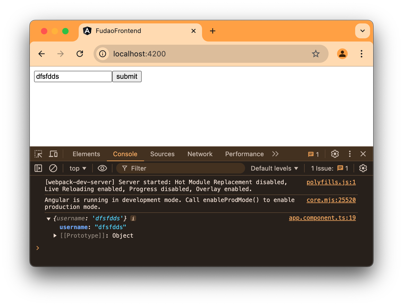The image size is (403, 306).
Task: Switch to the Network tab
Action: 200,154
